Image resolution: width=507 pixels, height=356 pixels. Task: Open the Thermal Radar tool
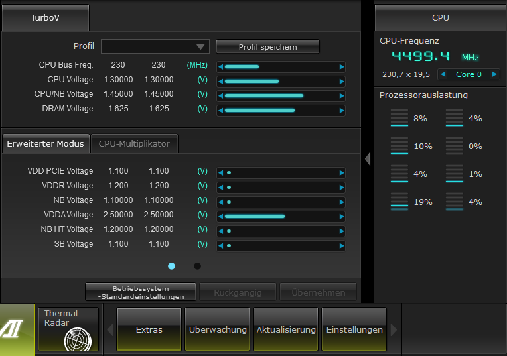click(68, 329)
